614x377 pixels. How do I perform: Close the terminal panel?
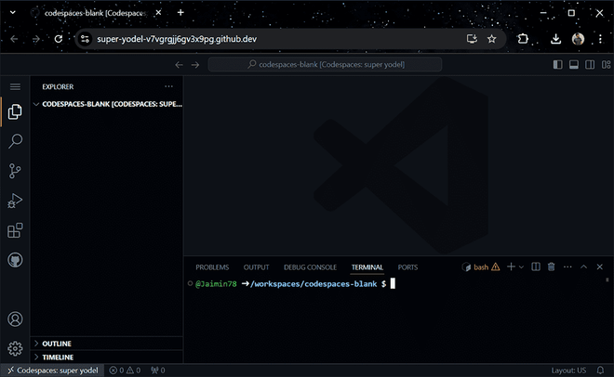[x=599, y=266]
